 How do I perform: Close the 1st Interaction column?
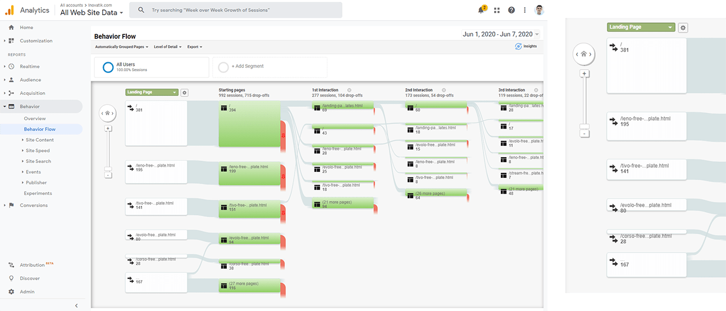click(349, 90)
